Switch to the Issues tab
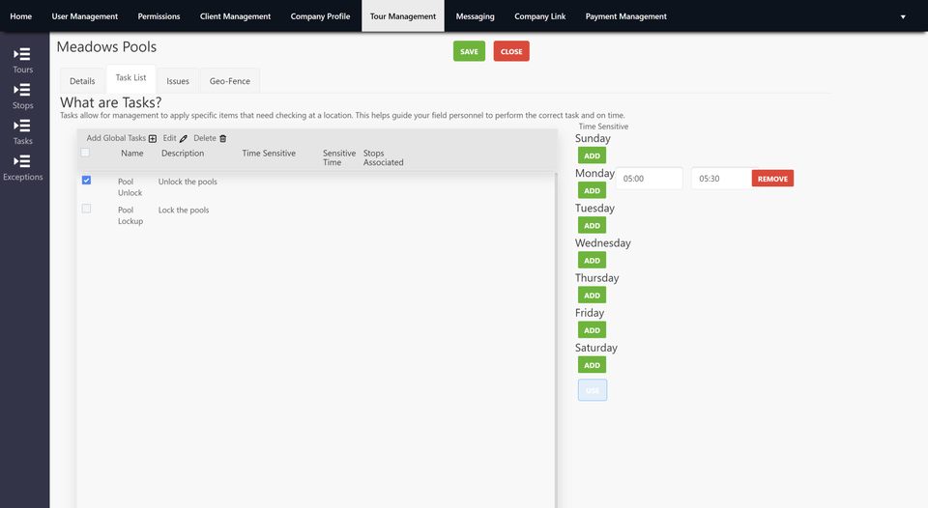The height and width of the screenshot is (508, 928). pos(178,81)
